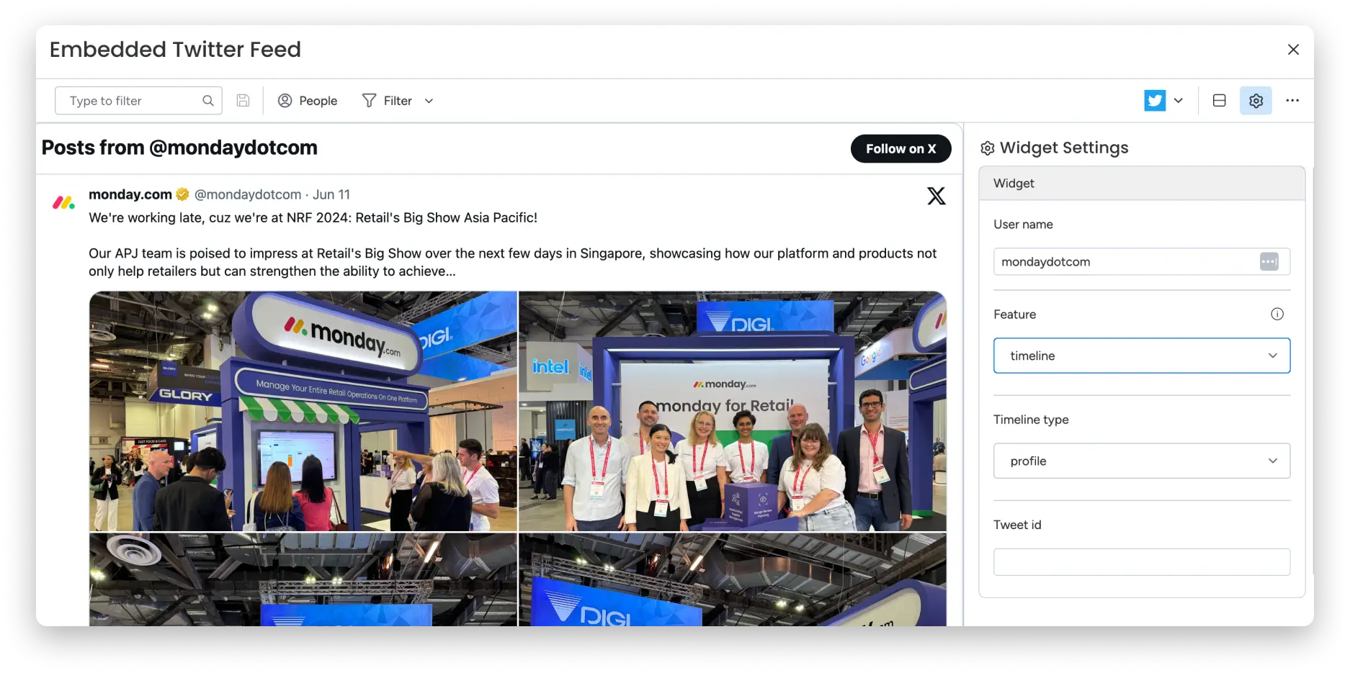Open the team group photo thumbnail
Viewport: 1350px width, 673px height.
pyautogui.click(x=733, y=411)
